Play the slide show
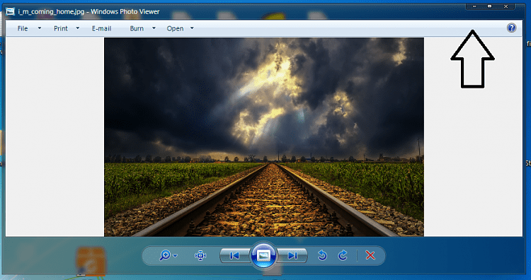Screen dimensions: 531x280 coord(263,255)
